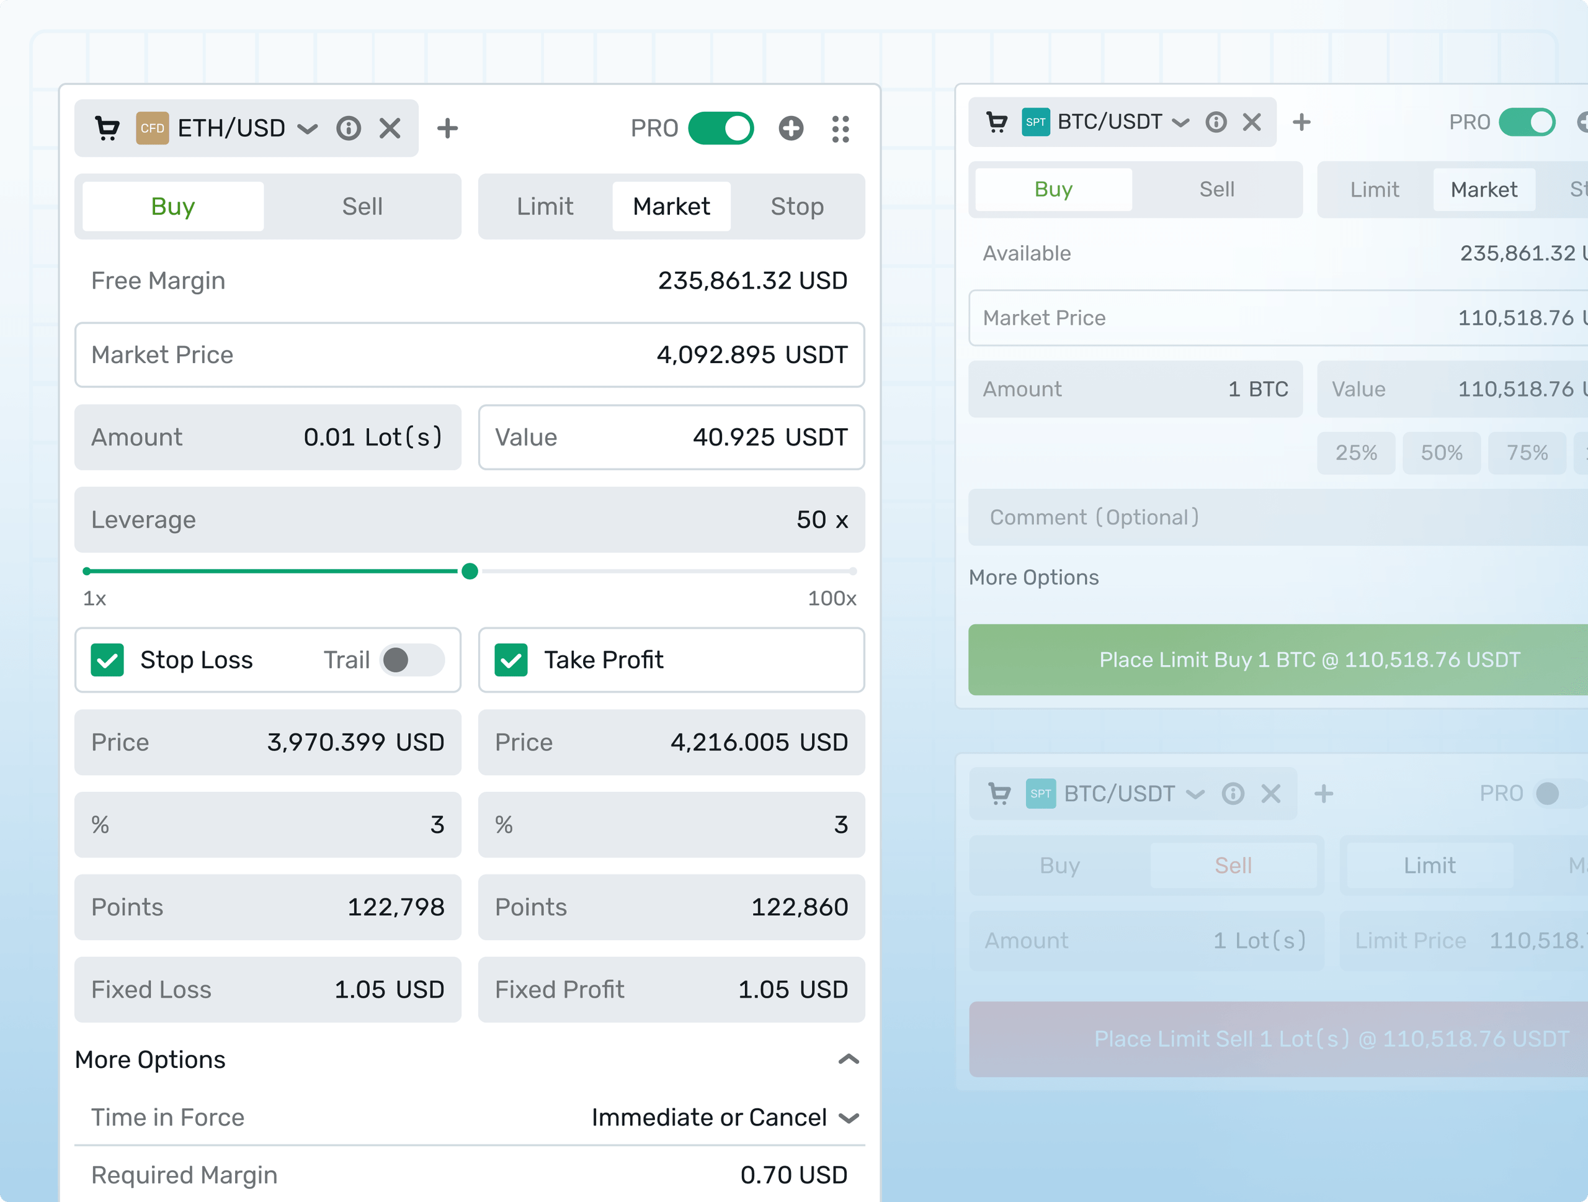Uncheck the Take Profit checkbox
The height and width of the screenshot is (1202, 1588).
511,660
